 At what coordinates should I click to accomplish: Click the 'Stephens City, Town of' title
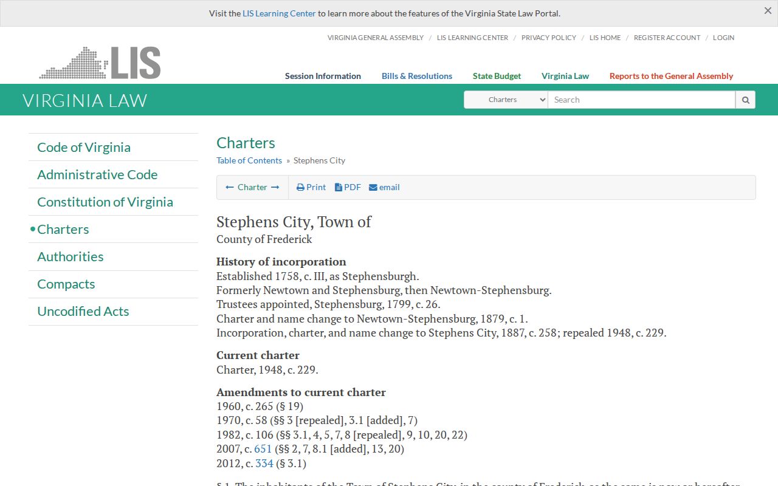pos(294,222)
